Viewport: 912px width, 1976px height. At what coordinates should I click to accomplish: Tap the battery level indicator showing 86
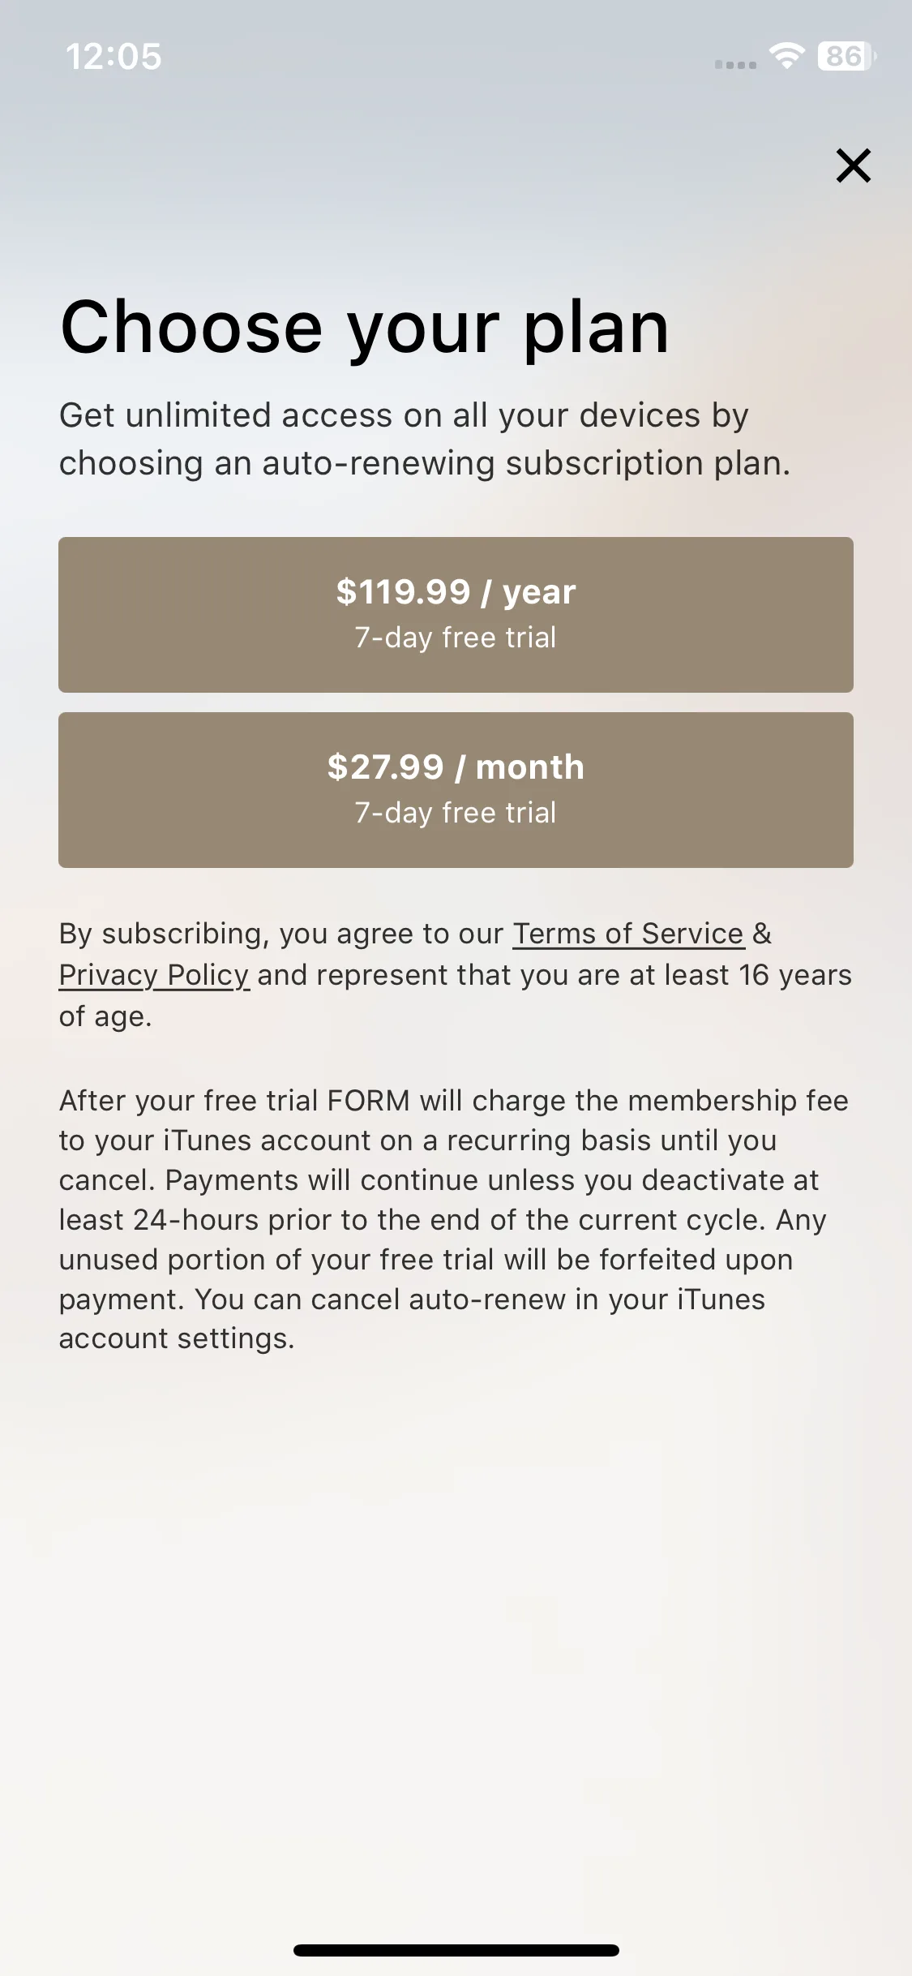(846, 56)
